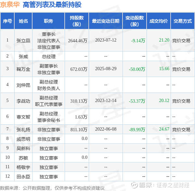
Task: Select the name 曹文智
Action: (x=23, y=117)
